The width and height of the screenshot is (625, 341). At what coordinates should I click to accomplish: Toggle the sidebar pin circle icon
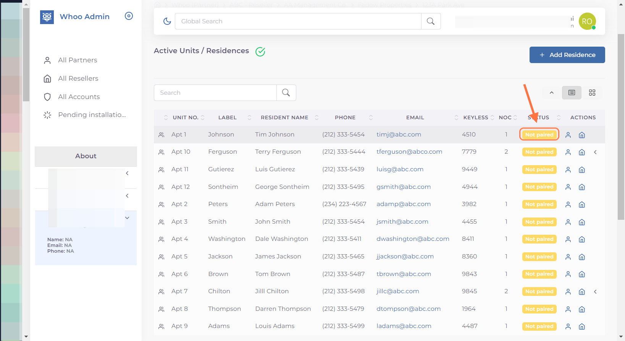[x=129, y=16]
